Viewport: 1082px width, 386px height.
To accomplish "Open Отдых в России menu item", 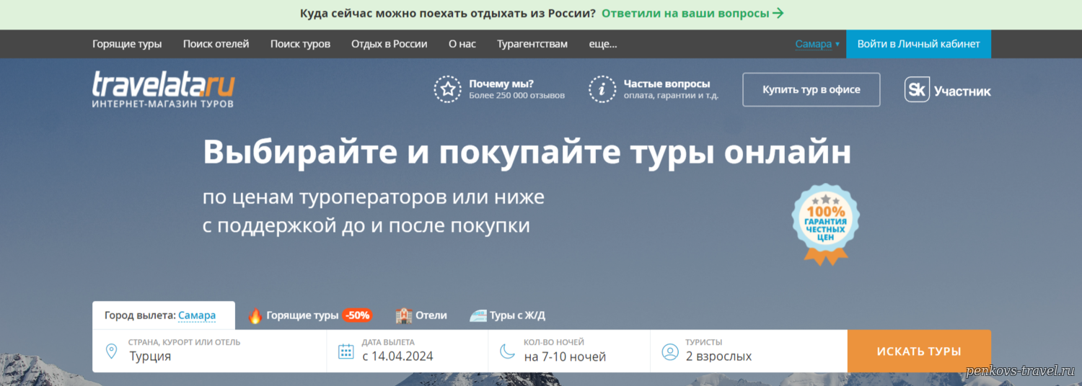I will [x=390, y=44].
